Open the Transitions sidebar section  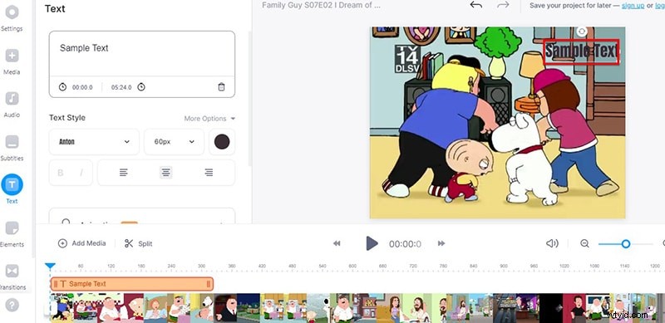click(12, 277)
